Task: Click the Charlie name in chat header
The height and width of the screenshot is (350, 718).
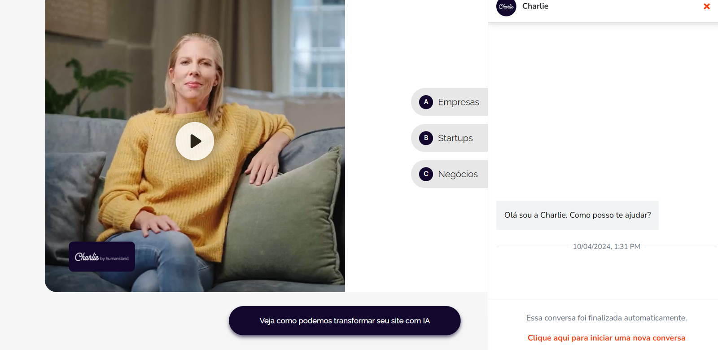Action: pyautogui.click(x=535, y=6)
